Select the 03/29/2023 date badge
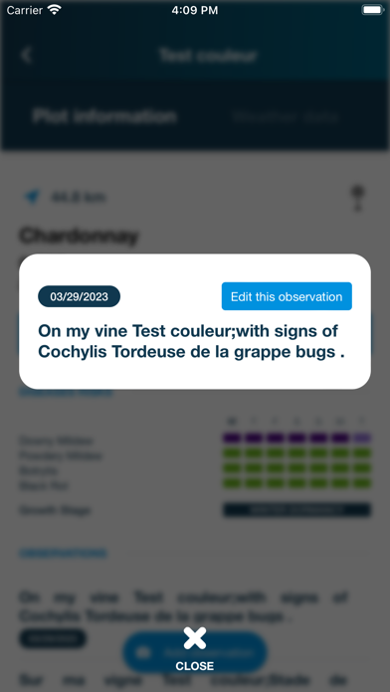 click(x=79, y=296)
